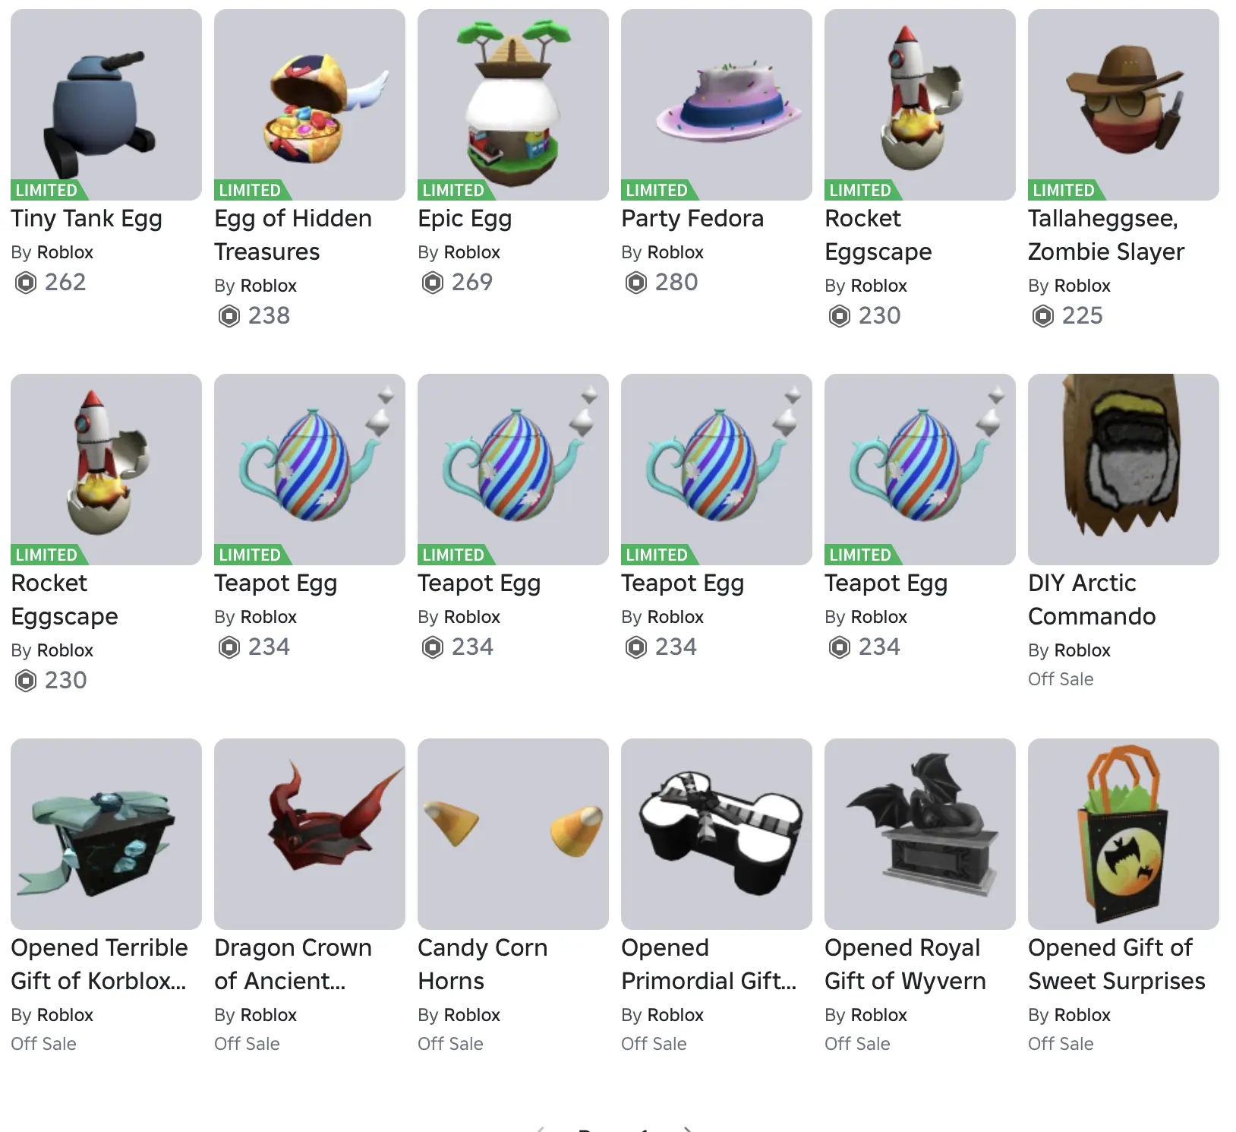This screenshot has width=1236, height=1132.
Task: Click LIMITED badge on Tallaheggsee thumbnail
Action: (1064, 191)
